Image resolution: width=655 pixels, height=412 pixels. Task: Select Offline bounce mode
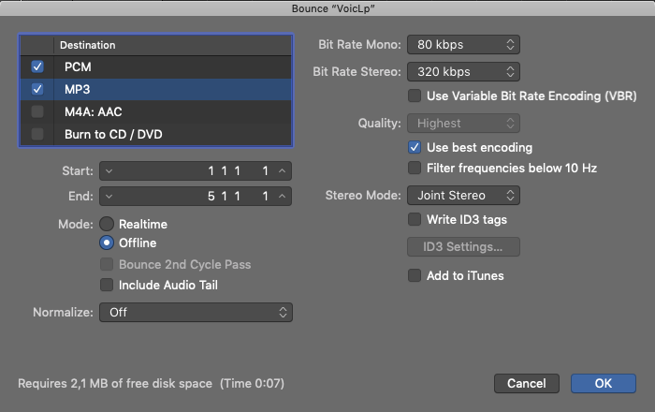pyautogui.click(x=108, y=243)
